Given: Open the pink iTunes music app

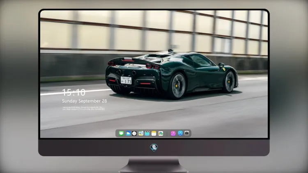Looking at the screenshot, I should [173, 133].
